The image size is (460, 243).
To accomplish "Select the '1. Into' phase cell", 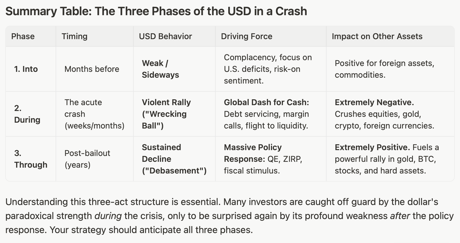I will tap(26, 69).
